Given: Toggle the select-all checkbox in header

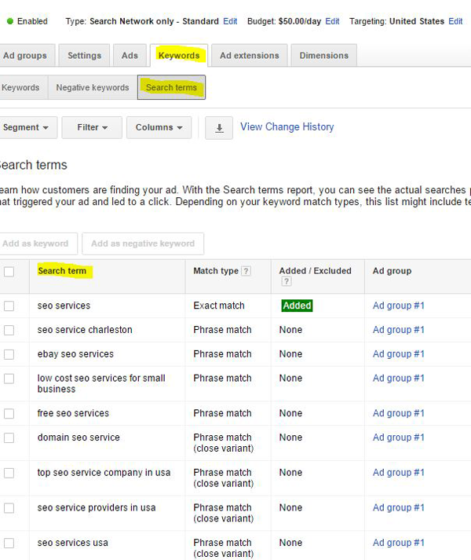Looking at the screenshot, I should [x=9, y=272].
